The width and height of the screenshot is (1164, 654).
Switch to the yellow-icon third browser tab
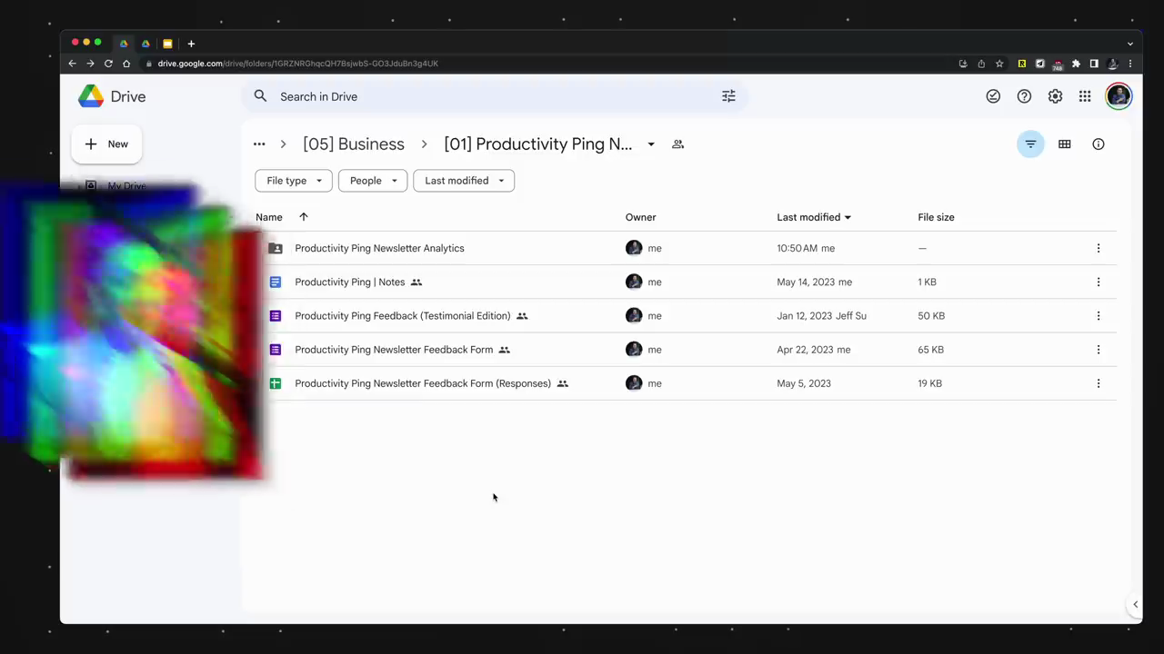(x=167, y=44)
